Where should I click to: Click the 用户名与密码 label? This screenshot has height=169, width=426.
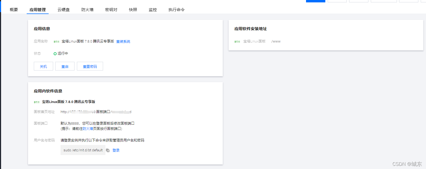[44, 140]
